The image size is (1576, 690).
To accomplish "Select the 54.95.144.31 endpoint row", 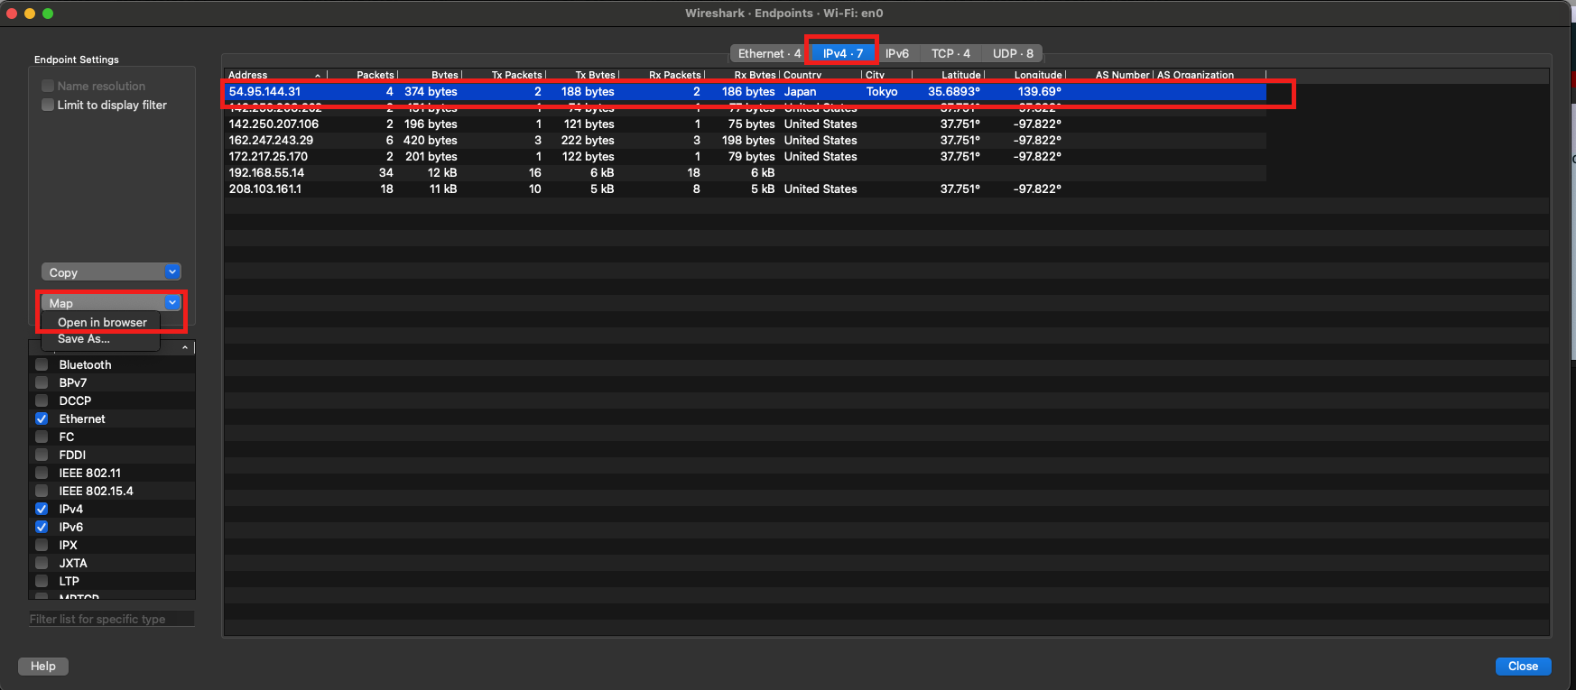I will pos(745,91).
